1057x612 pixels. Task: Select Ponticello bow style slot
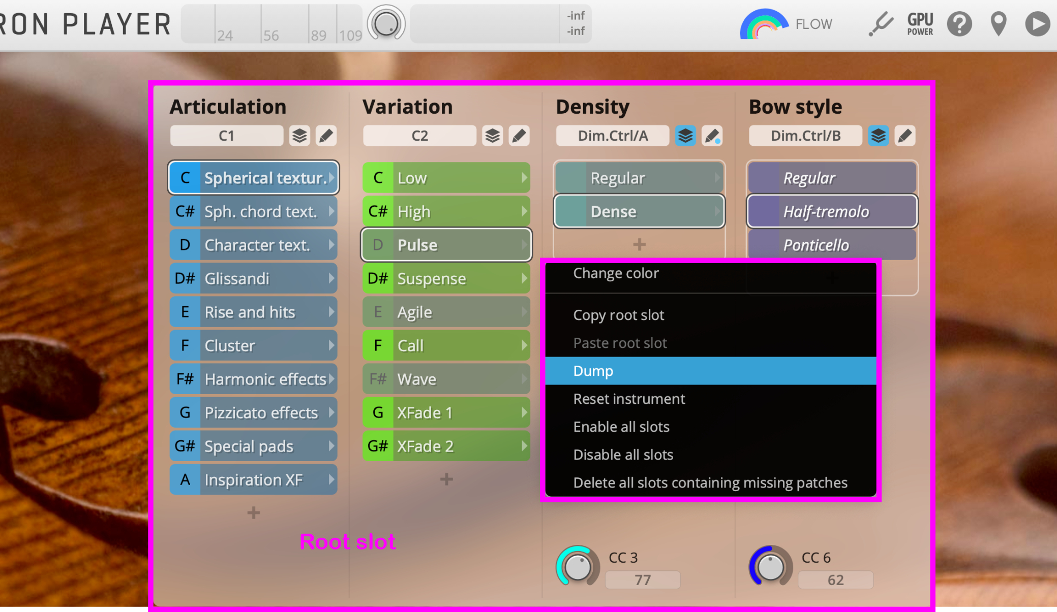832,245
